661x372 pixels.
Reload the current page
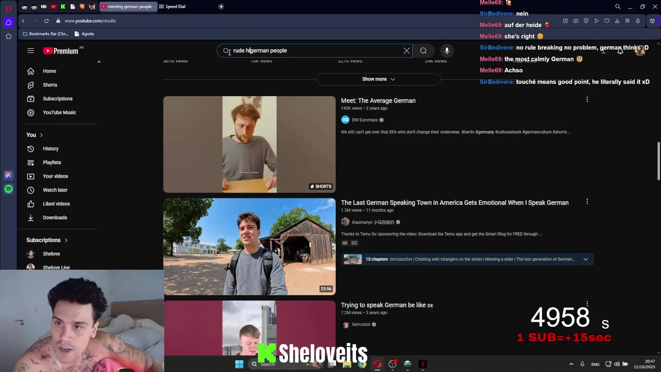click(x=46, y=21)
